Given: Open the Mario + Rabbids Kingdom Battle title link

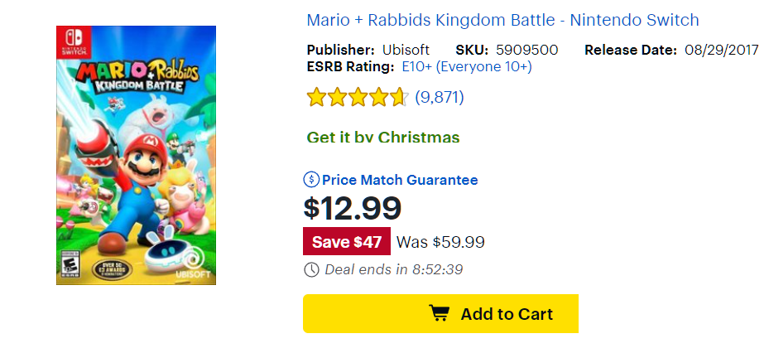Looking at the screenshot, I should point(502,20).
